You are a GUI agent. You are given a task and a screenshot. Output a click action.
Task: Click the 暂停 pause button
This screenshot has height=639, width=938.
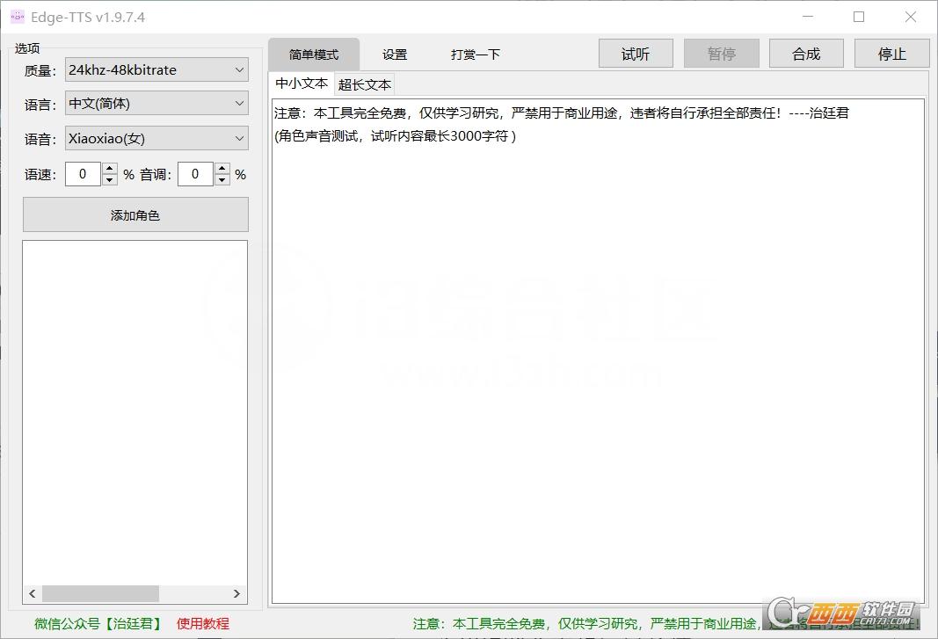point(722,54)
